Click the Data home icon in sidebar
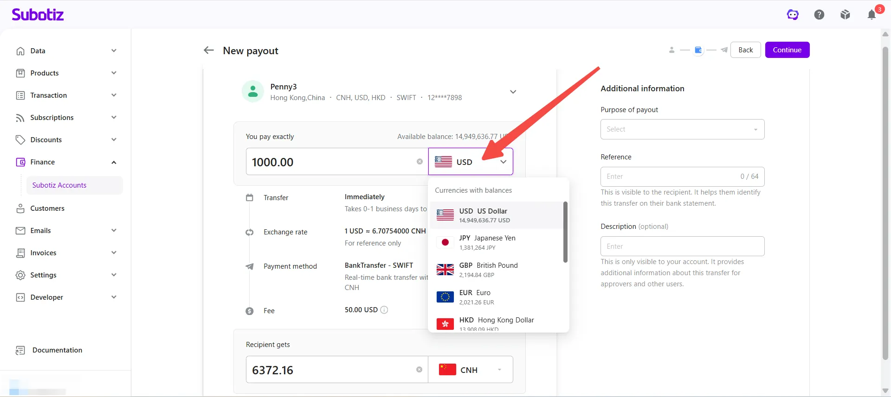Screen dimensions: 891x397 click(x=20, y=51)
